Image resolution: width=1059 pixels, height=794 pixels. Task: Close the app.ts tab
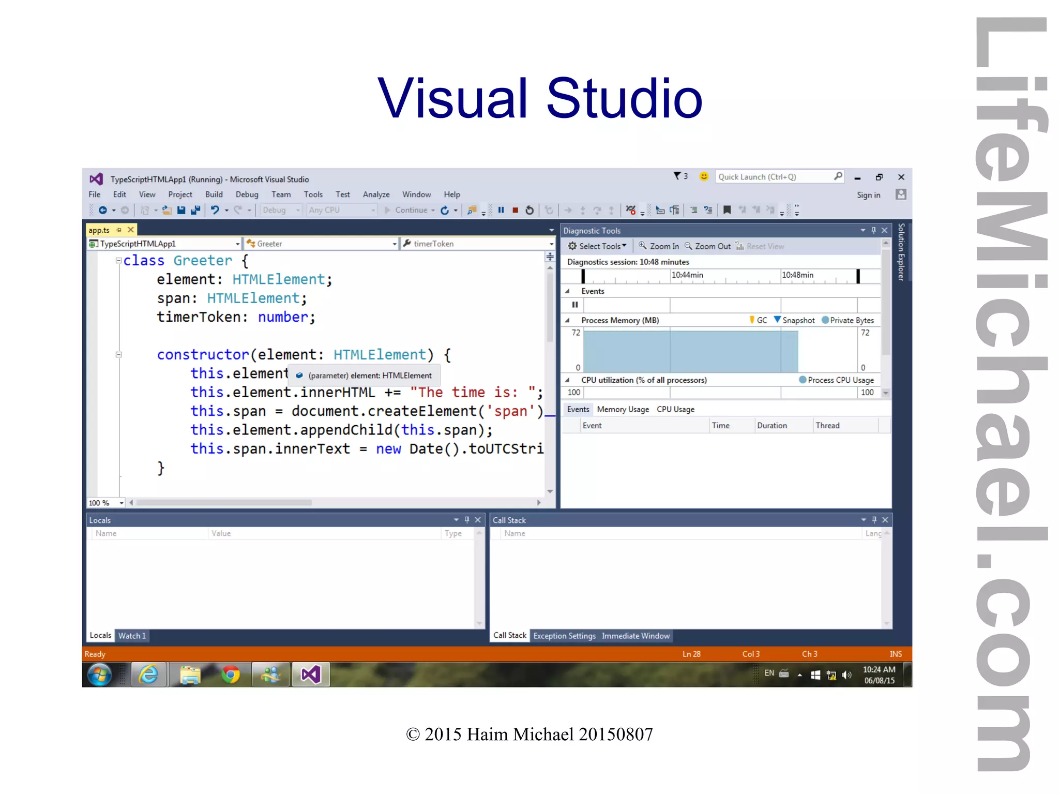(x=131, y=230)
